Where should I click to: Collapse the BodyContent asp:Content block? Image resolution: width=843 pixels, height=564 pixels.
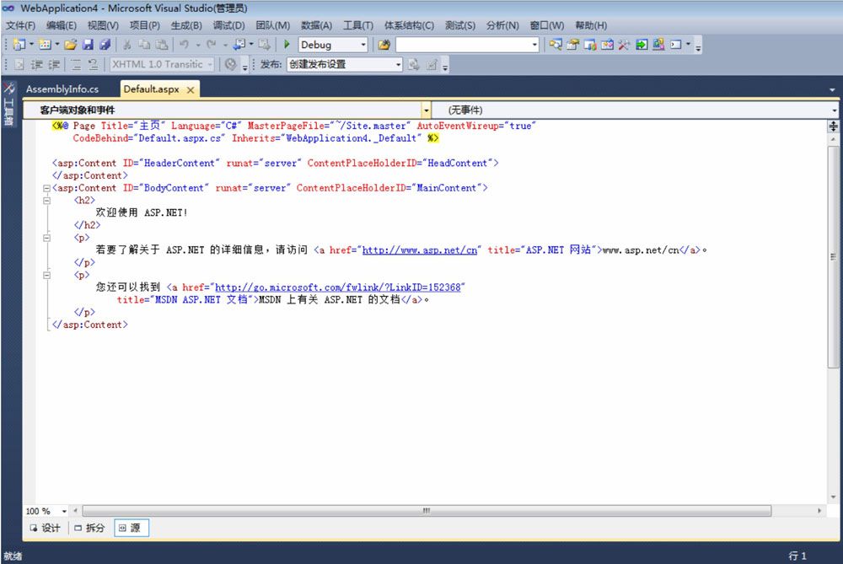[46, 188]
